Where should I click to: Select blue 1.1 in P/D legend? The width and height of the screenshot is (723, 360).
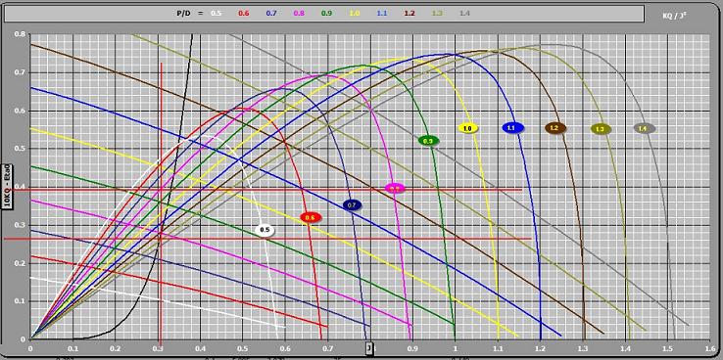pyautogui.click(x=382, y=14)
